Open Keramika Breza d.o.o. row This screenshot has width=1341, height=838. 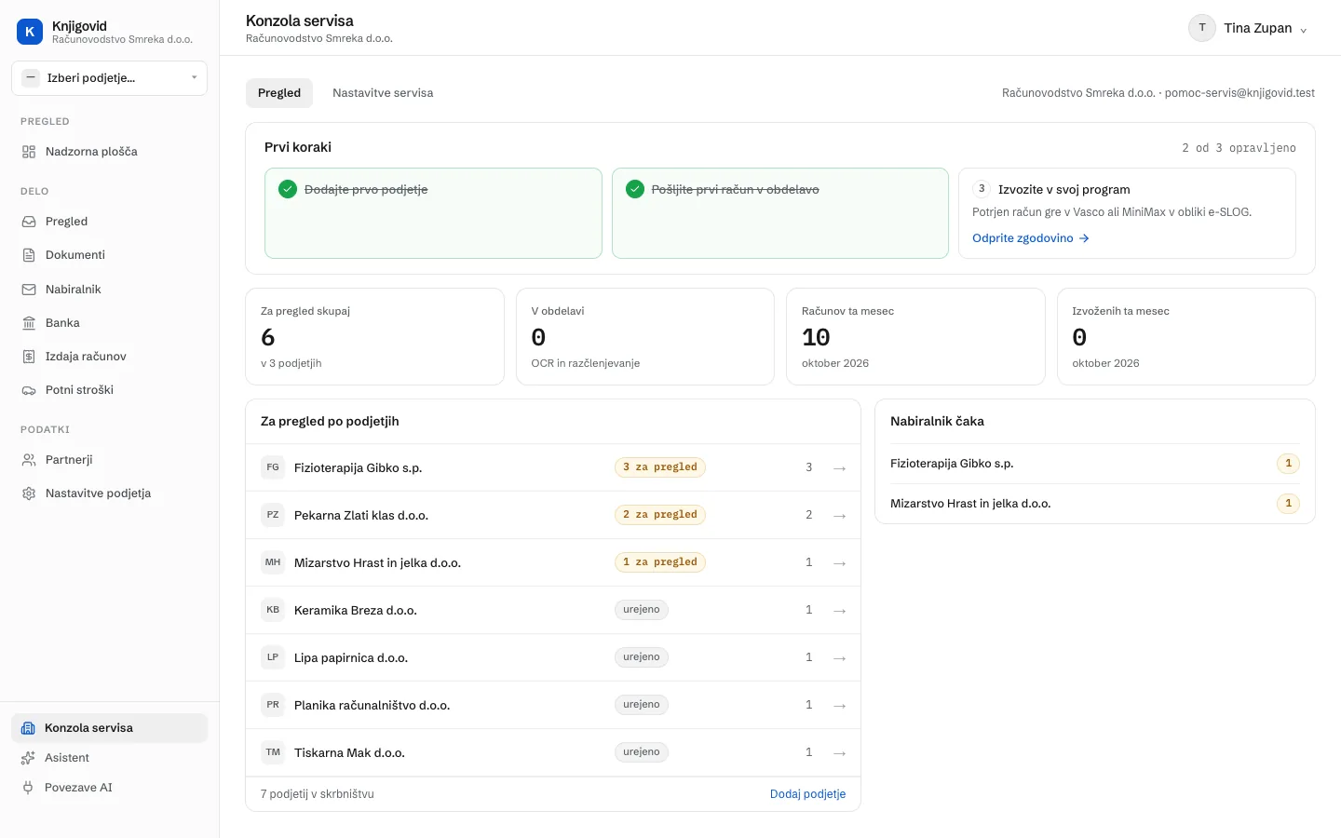(553, 610)
